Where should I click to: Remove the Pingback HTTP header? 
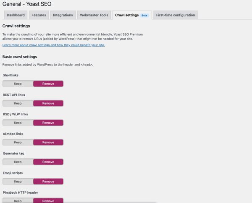[48, 200]
